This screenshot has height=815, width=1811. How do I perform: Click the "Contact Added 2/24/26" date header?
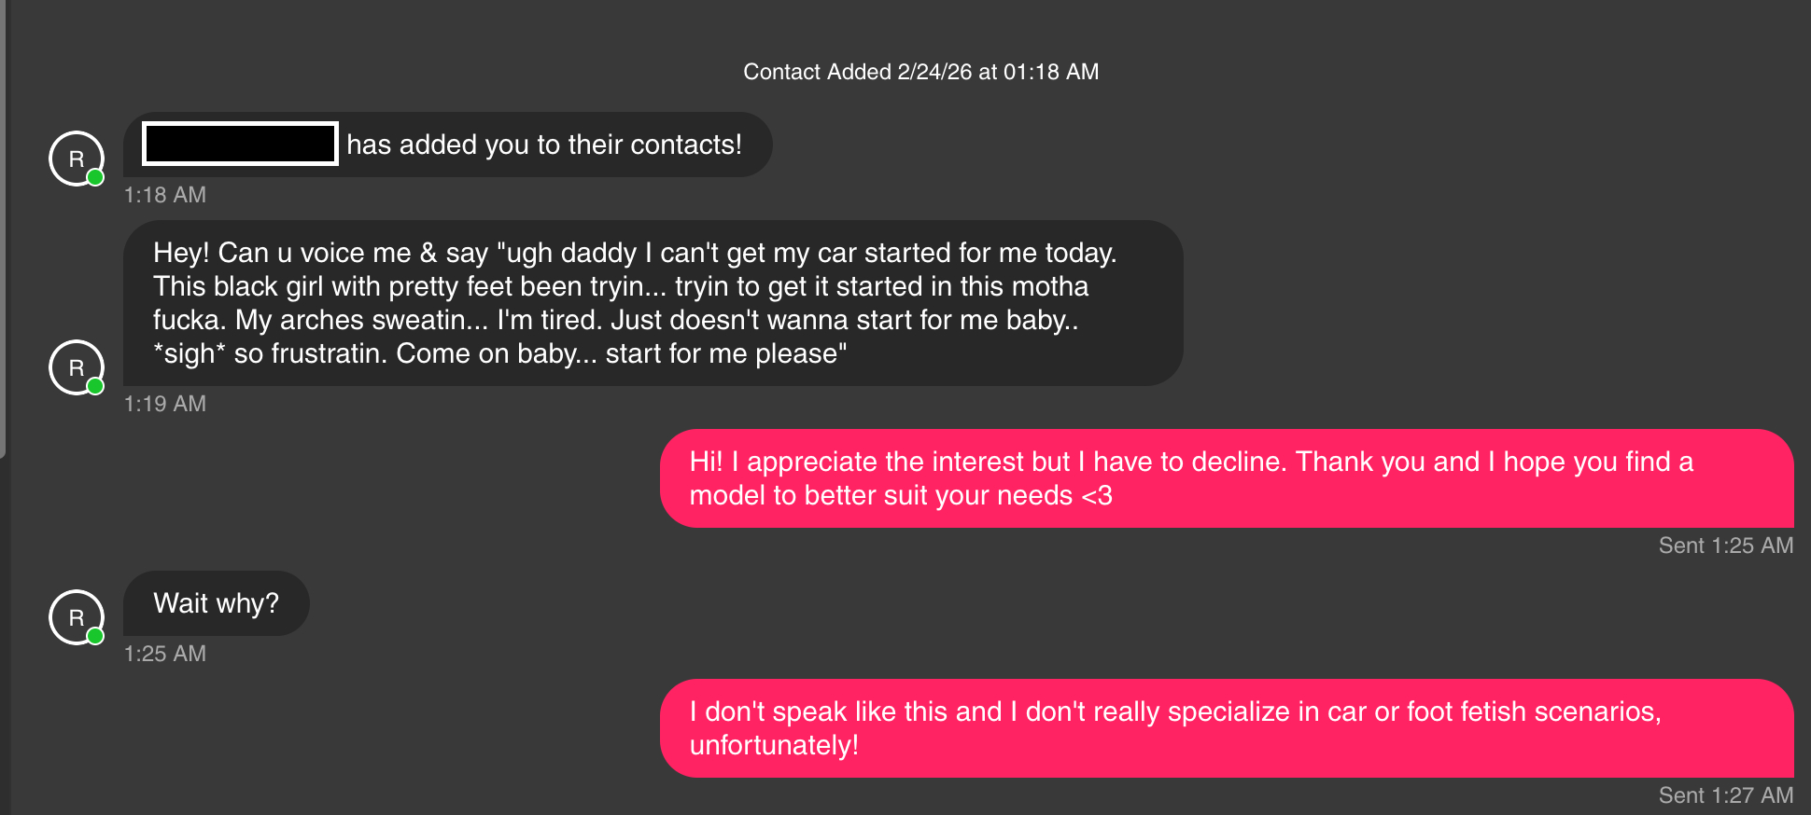tap(920, 72)
